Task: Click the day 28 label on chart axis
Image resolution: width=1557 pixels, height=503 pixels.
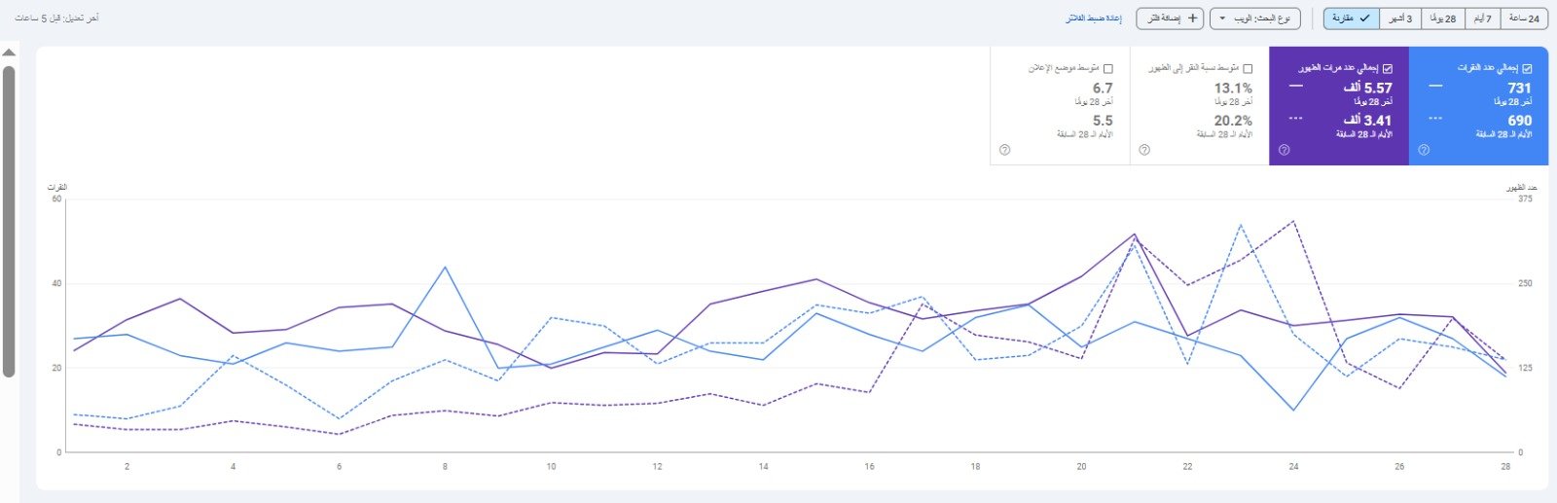Action: 1505,467
